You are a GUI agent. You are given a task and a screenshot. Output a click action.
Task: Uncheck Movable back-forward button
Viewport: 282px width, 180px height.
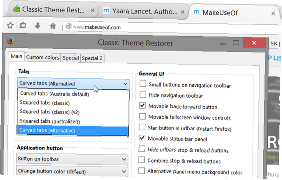click(142, 106)
